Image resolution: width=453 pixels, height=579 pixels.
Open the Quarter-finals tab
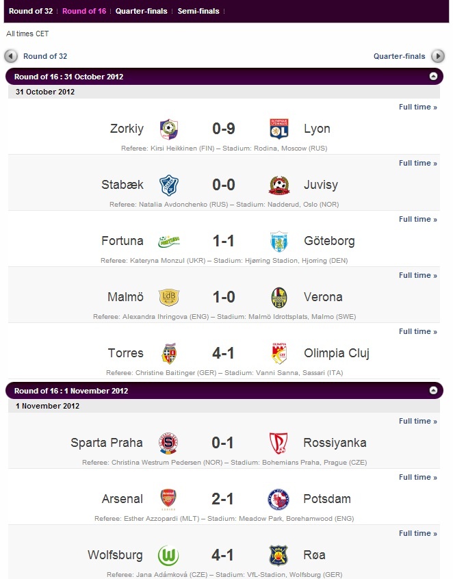click(x=141, y=11)
